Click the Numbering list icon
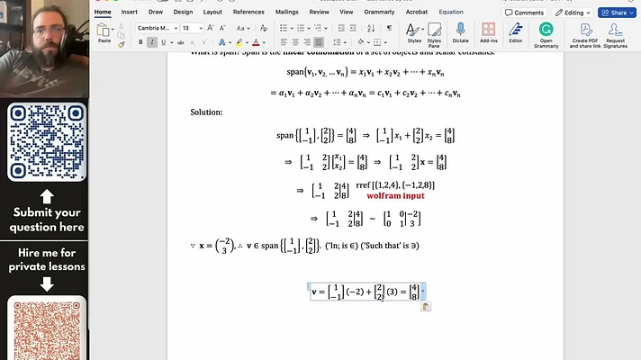The image size is (641, 360). click(x=301, y=28)
